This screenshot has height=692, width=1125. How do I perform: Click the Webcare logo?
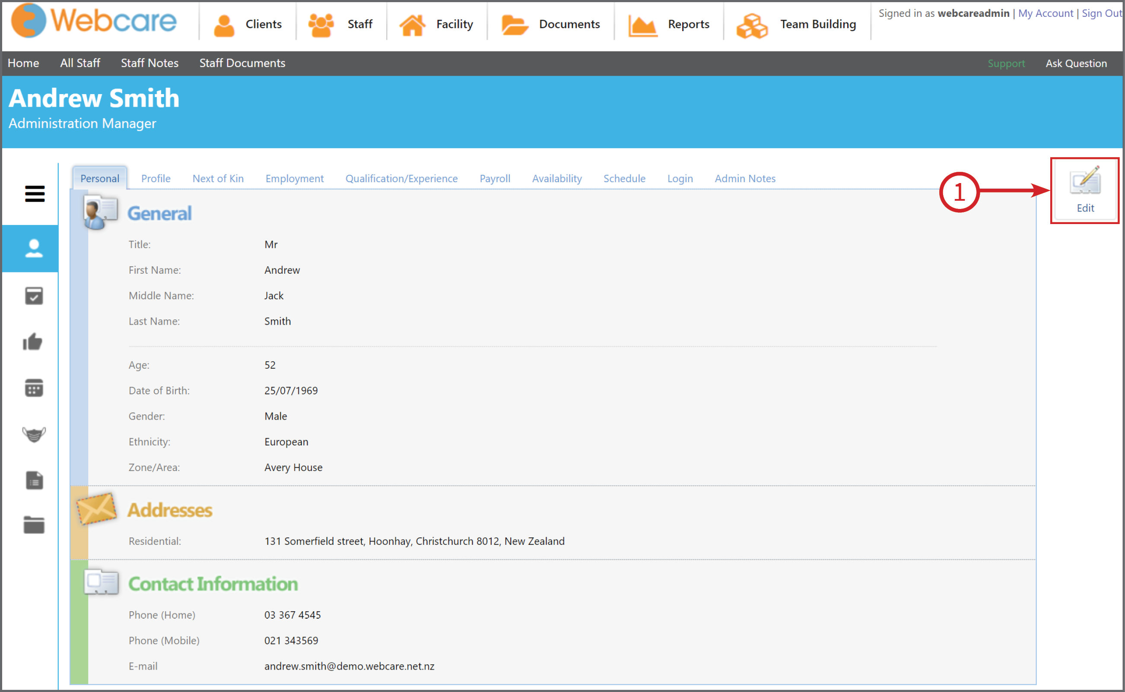click(x=93, y=21)
